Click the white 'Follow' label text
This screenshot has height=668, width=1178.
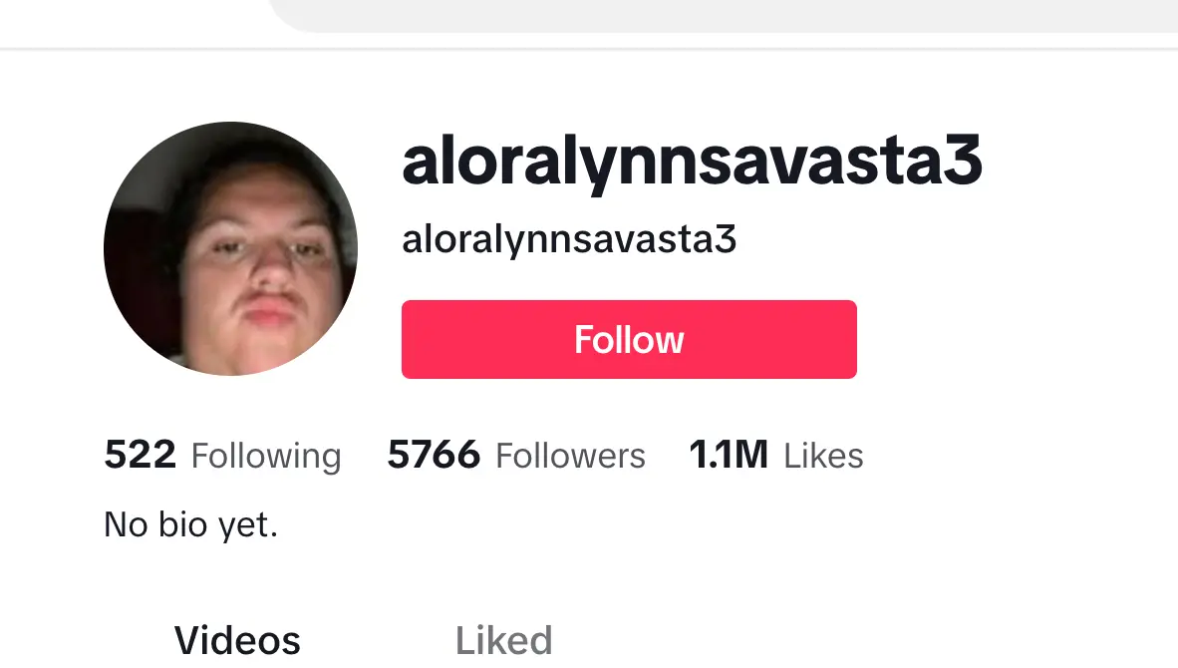(629, 340)
